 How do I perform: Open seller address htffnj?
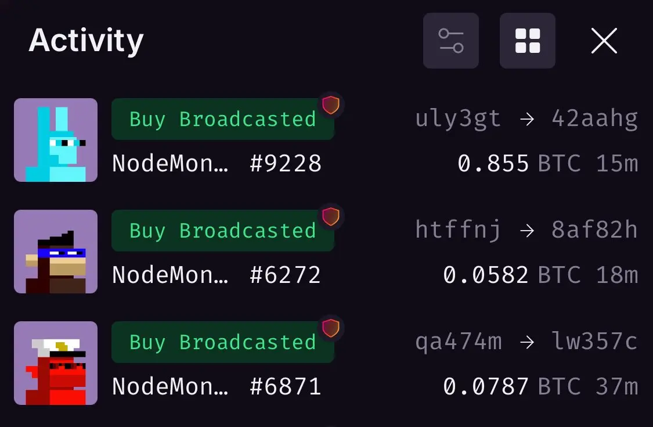[458, 231]
